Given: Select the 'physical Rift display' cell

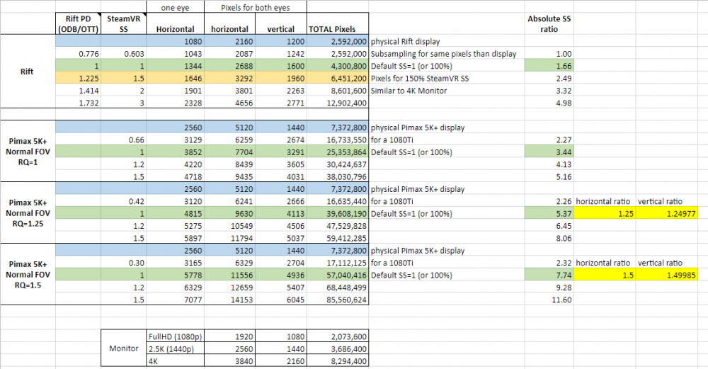Looking at the screenshot, I should point(447,42).
